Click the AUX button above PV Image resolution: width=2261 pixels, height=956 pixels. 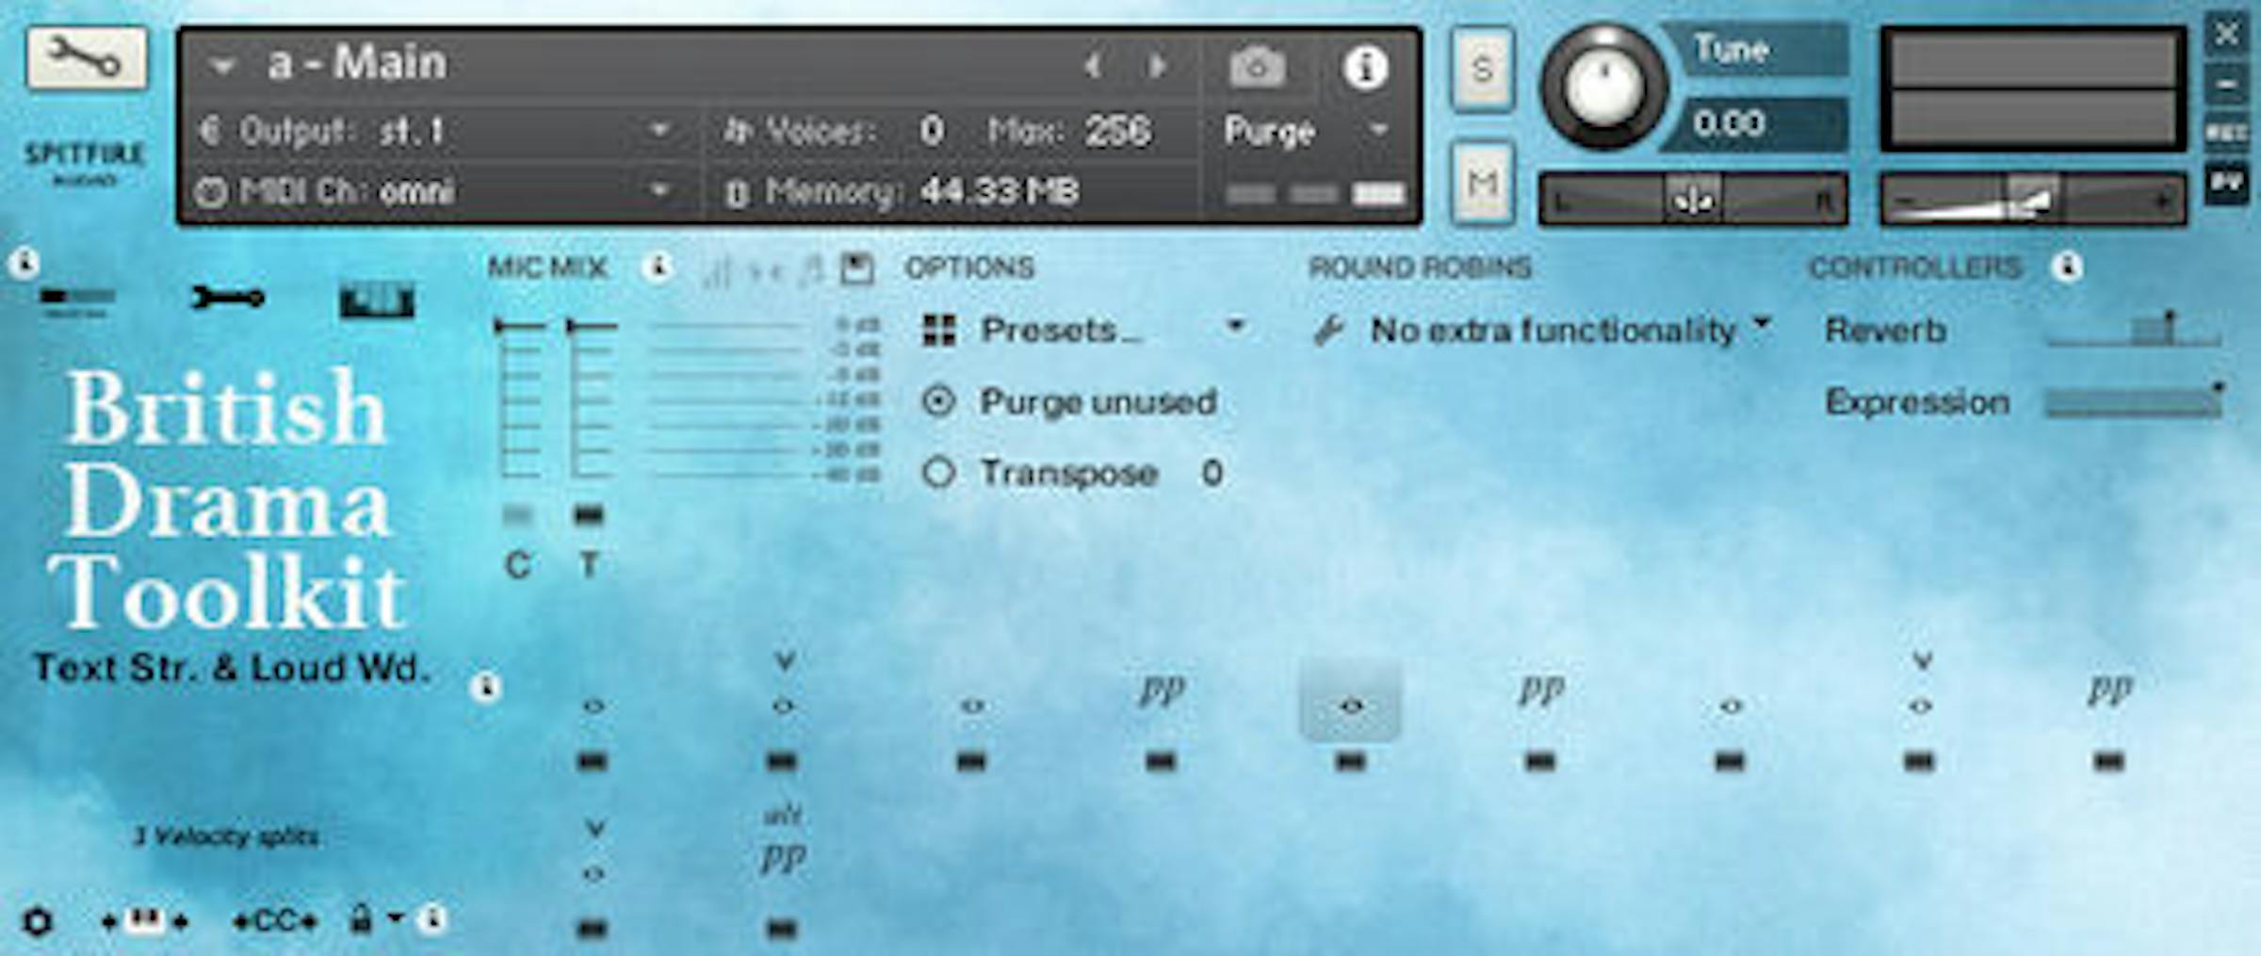2227,133
